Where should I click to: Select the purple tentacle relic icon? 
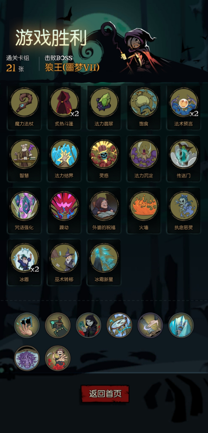coord(27,358)
